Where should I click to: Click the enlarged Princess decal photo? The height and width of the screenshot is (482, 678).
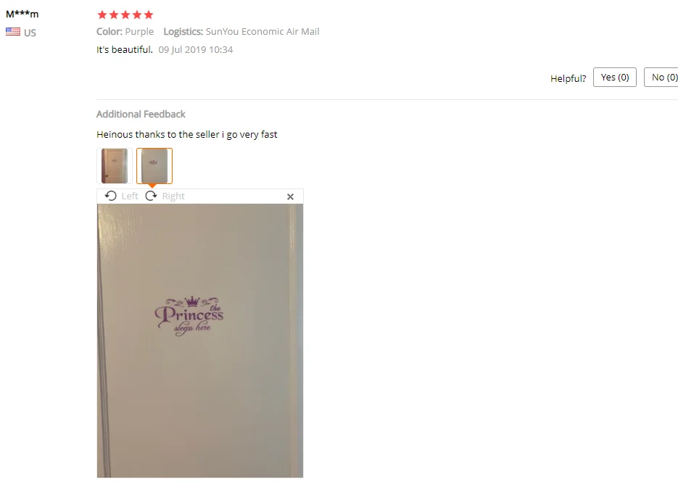[200, 341]
